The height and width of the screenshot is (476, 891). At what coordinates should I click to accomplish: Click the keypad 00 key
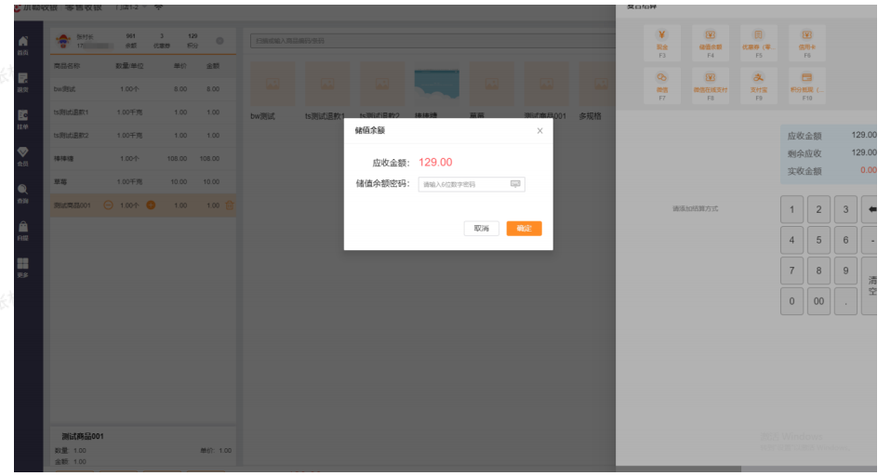(818, 301)
